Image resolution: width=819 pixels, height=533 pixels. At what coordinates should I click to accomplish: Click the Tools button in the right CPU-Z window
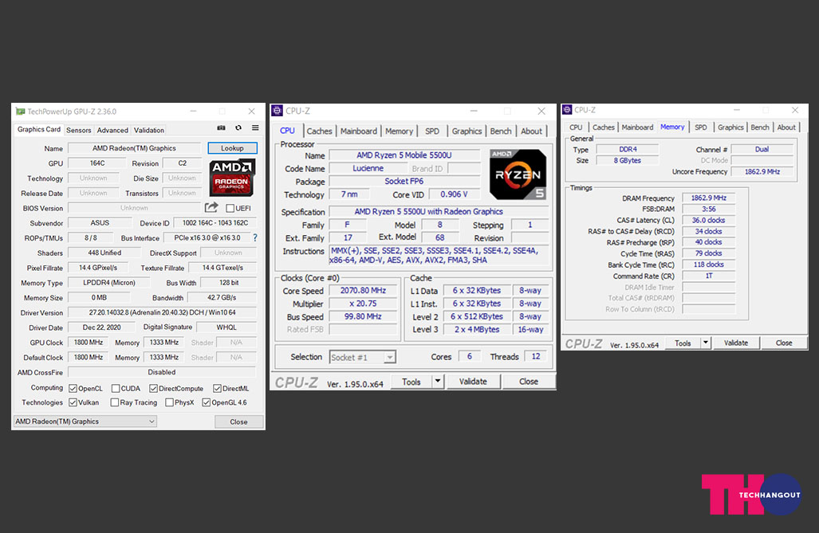683,343
